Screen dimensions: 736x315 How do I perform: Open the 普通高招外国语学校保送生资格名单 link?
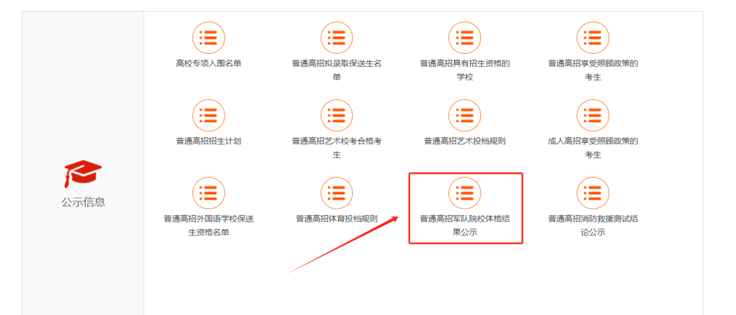(209, 225)
